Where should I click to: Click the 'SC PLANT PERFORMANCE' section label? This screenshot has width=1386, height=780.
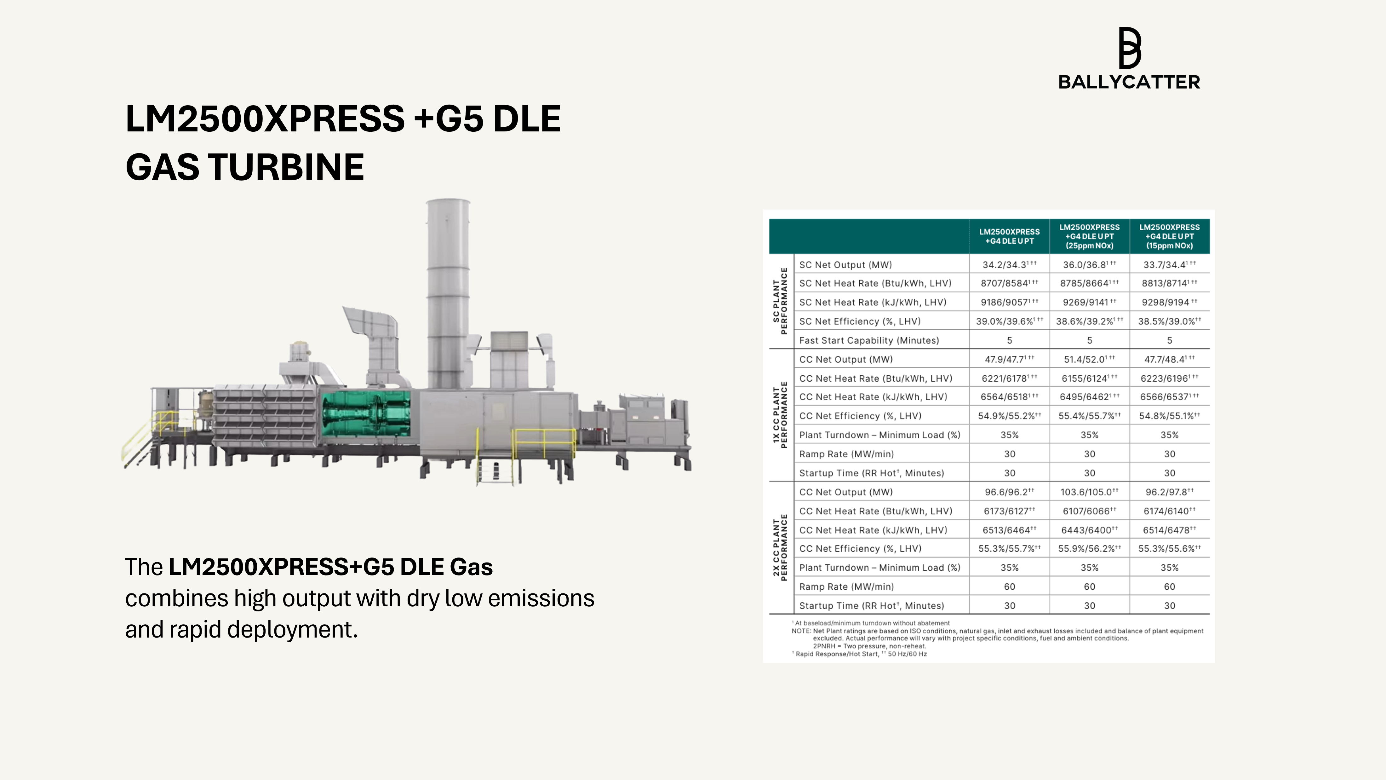click(780, 301)
